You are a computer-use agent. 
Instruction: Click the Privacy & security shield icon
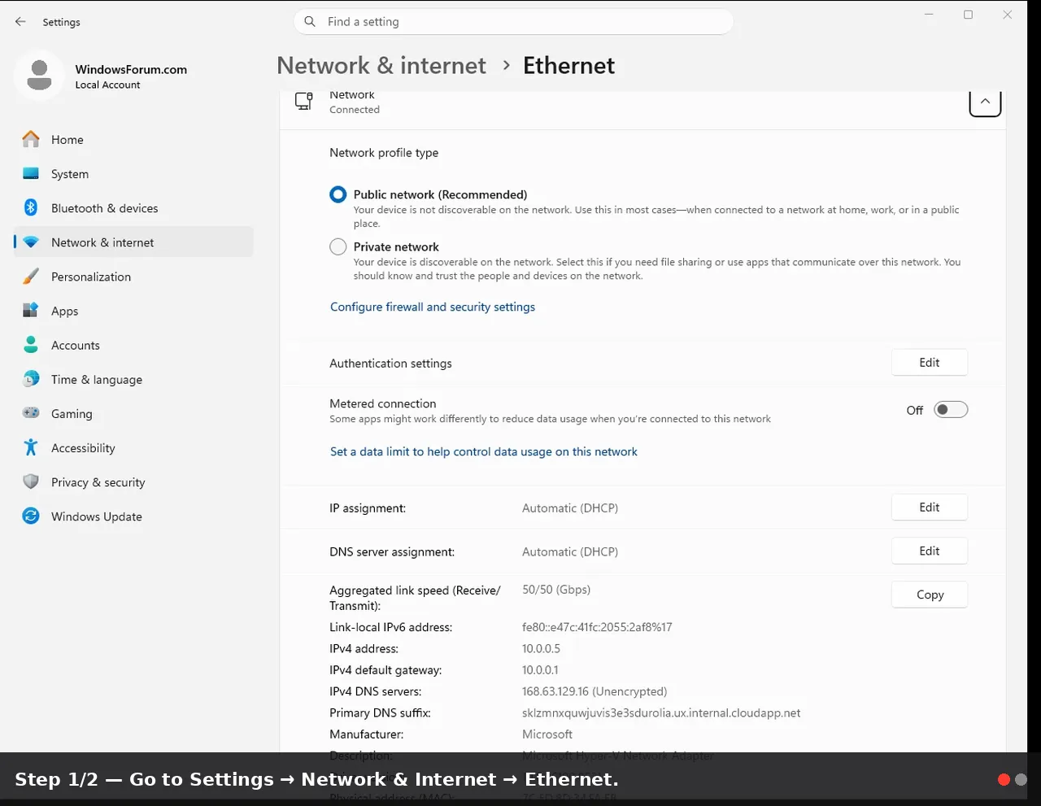(x=31, y=481)
